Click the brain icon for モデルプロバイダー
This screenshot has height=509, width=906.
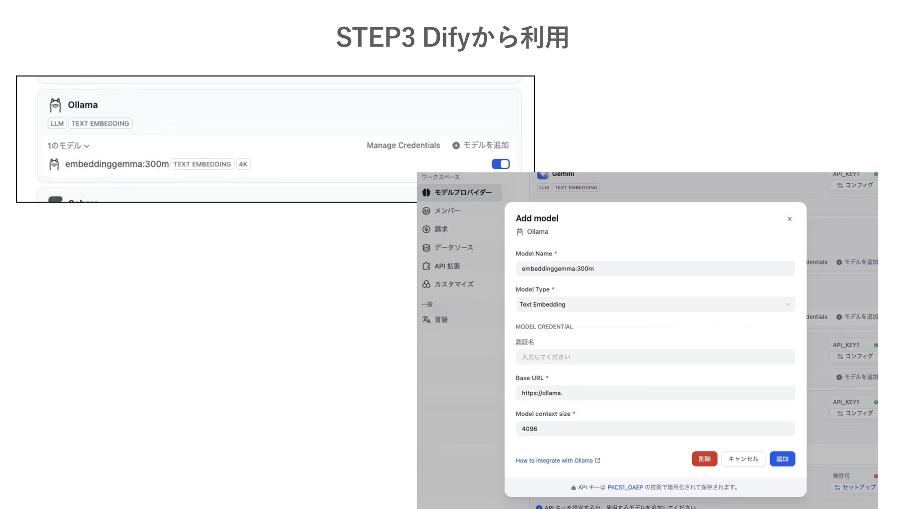pos(426,192)
